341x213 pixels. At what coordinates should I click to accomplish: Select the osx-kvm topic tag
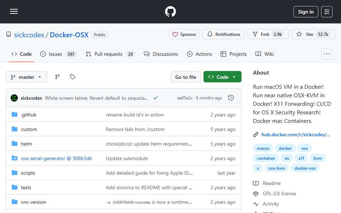pos(276,168)
